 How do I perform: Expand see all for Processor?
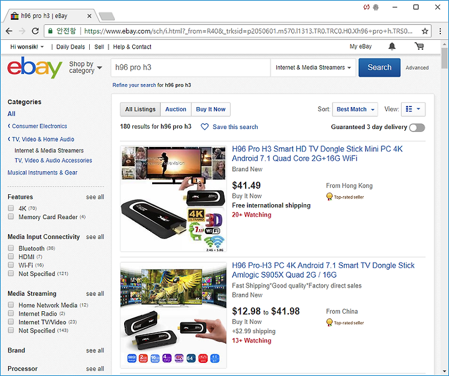coord(95,369)
